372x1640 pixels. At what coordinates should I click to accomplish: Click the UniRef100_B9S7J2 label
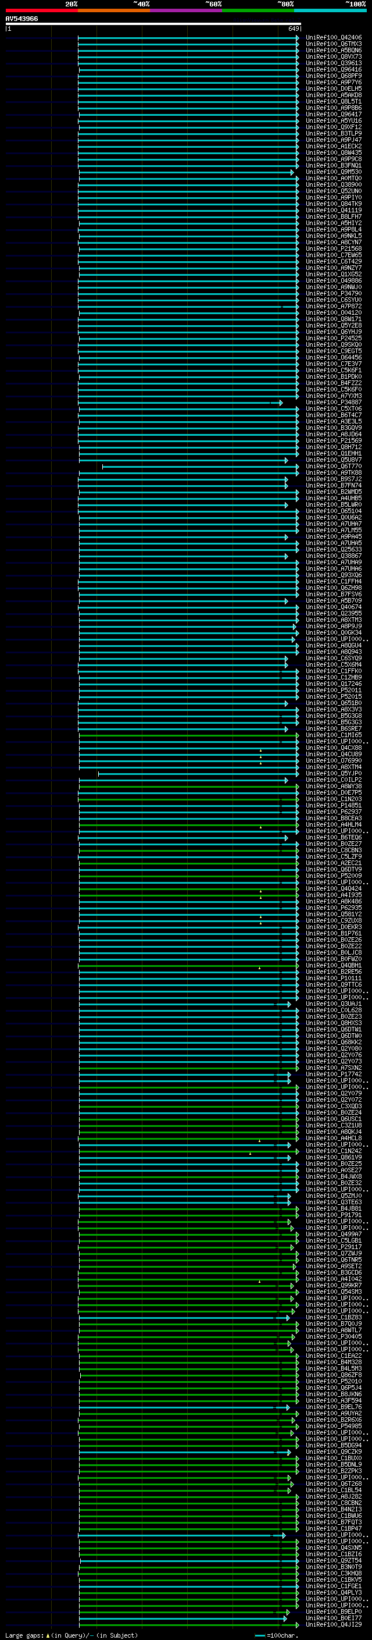(334, 479)
